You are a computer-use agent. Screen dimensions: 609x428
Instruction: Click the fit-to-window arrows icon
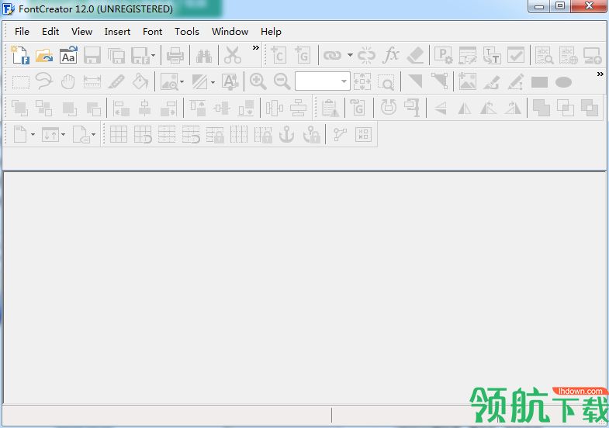pos(362,82)
